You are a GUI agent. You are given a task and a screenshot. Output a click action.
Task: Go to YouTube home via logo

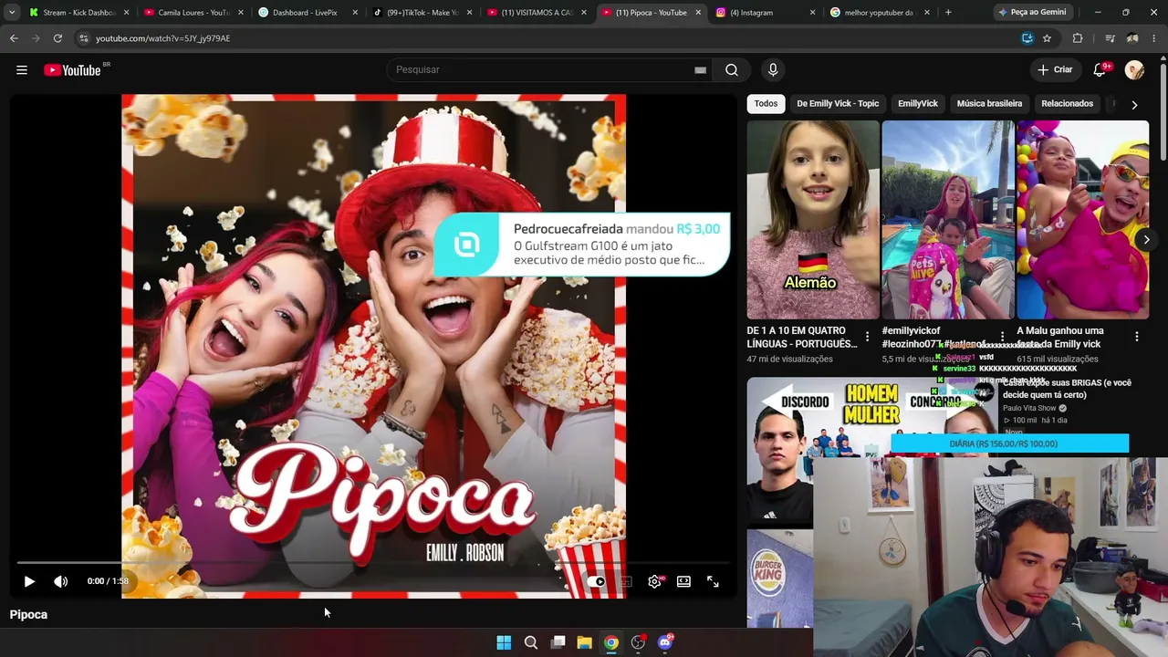(x=72, y=70)
